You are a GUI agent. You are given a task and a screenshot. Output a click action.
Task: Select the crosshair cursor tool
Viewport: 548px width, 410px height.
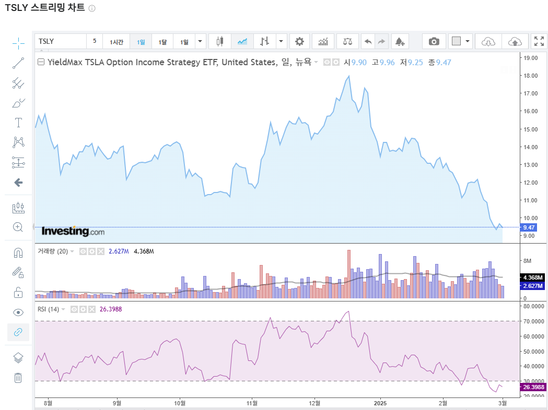click(x=18, y=44)
